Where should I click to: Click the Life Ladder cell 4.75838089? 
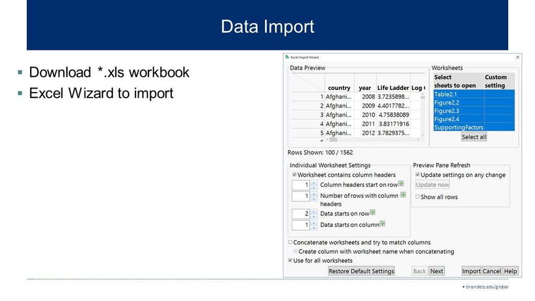(394, 115)
